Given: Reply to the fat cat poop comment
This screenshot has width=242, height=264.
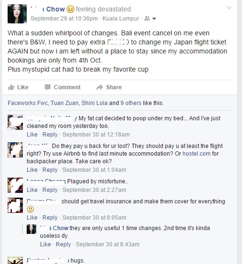Looking at the screenshot, I should 50,135.
